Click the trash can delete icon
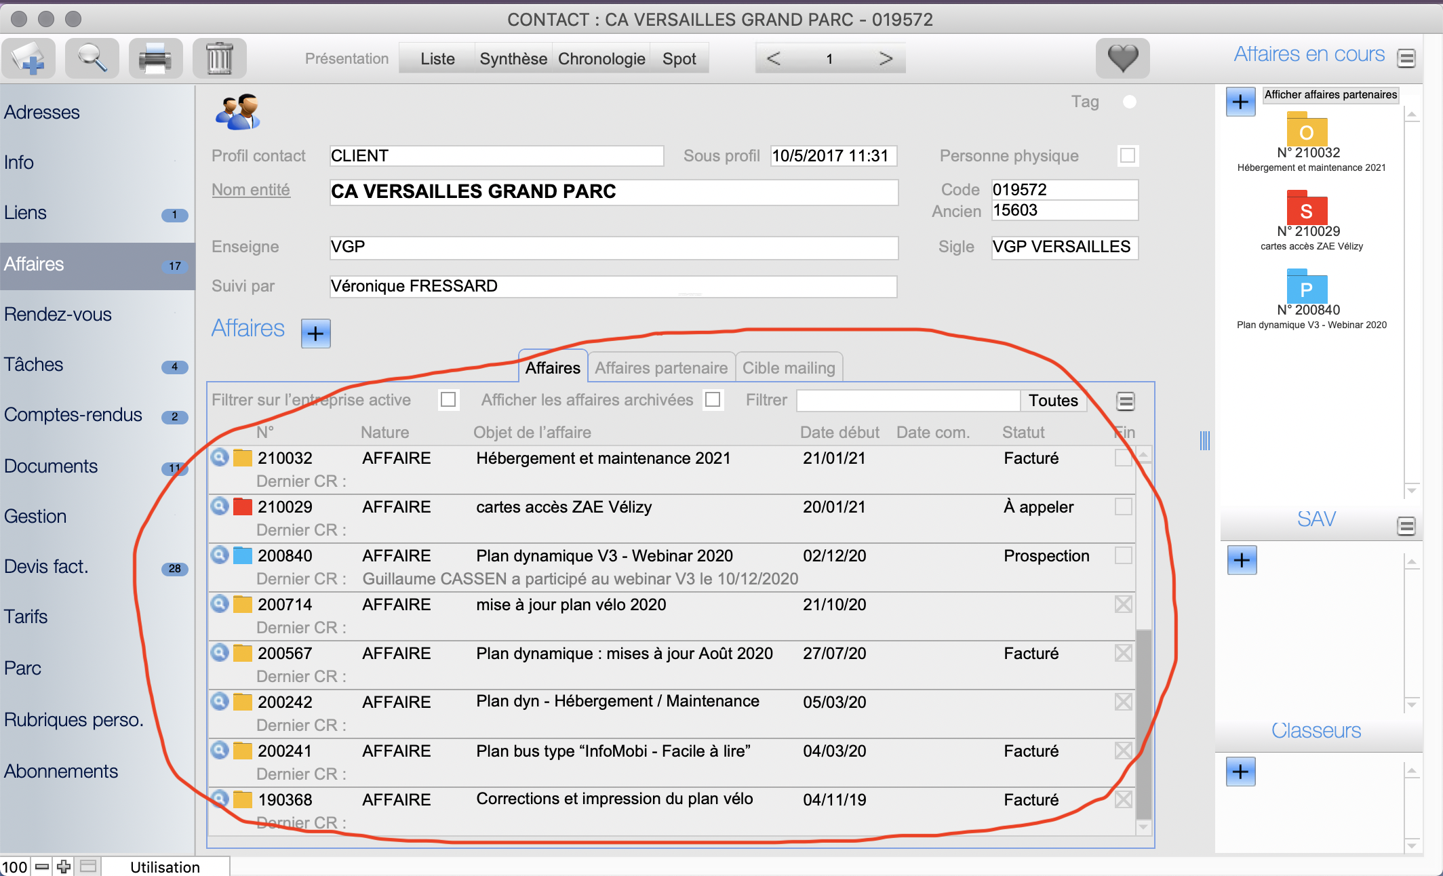 (219, 58)
